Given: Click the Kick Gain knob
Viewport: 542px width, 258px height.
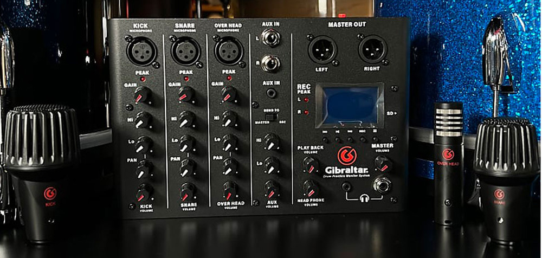Looking at the screenshot, I should pyautogui.click(x=143, y=95).
